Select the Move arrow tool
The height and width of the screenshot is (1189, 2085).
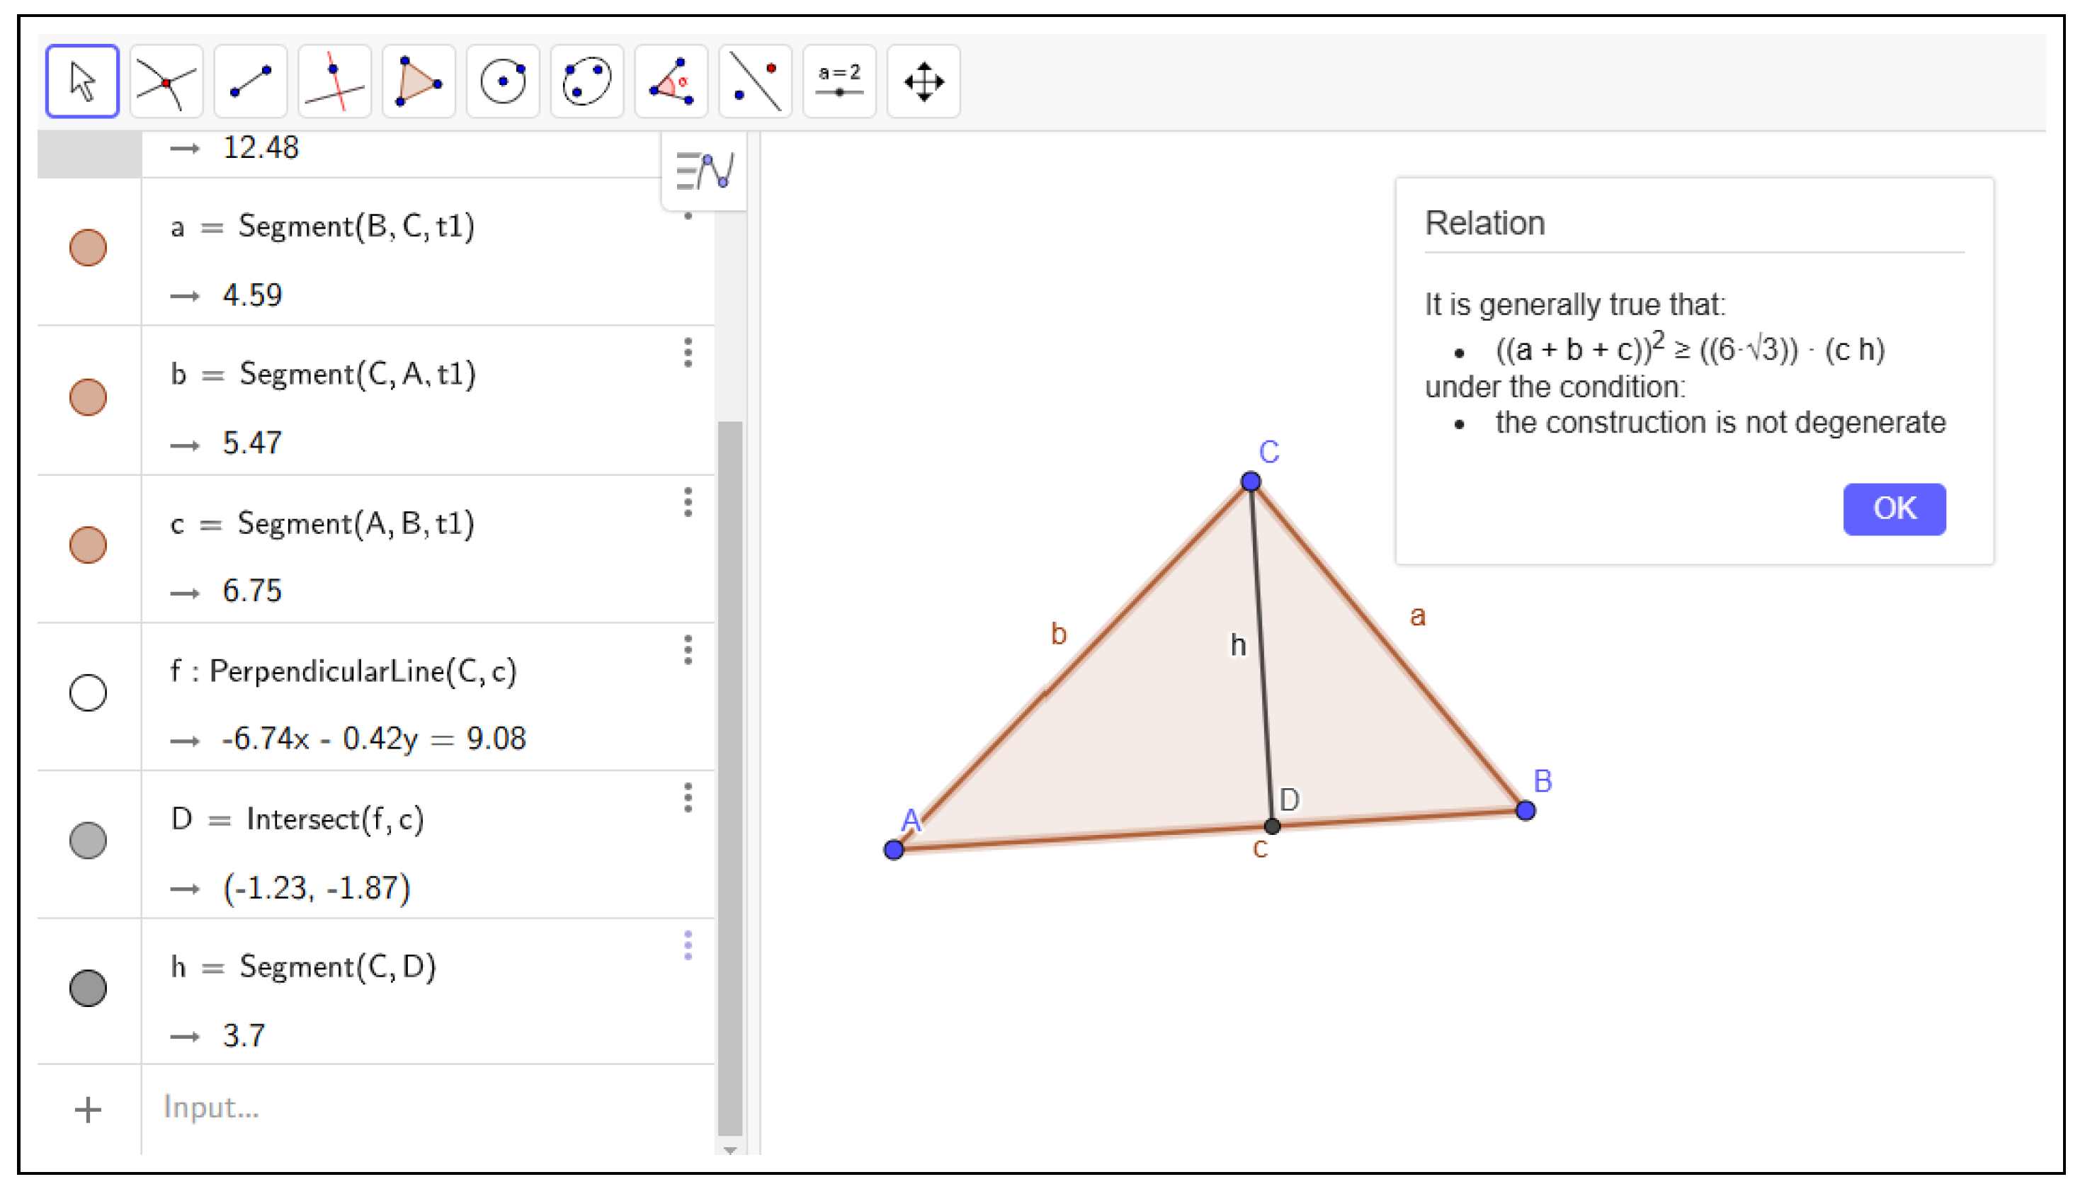click(82, 81)
